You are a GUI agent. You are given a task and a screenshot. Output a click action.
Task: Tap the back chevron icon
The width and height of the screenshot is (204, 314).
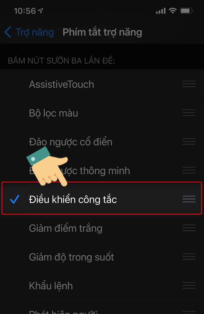point(8,32)
